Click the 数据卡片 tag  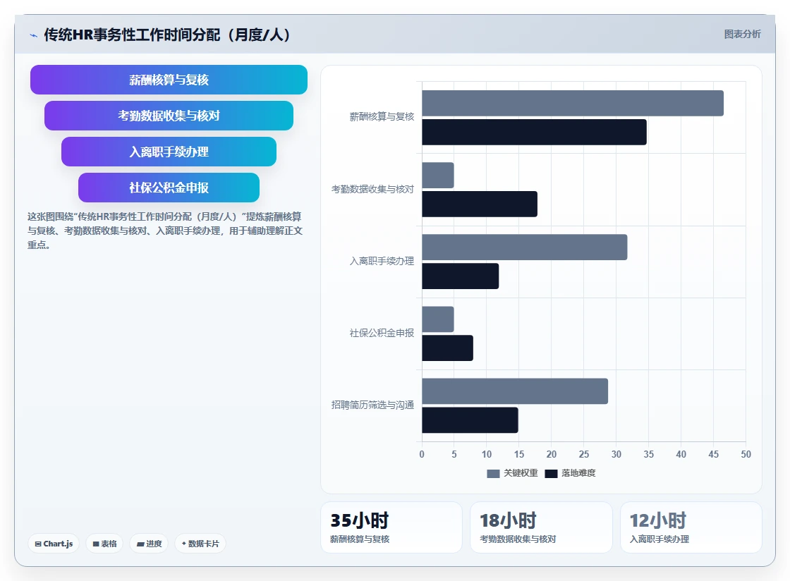pos(200,544)
